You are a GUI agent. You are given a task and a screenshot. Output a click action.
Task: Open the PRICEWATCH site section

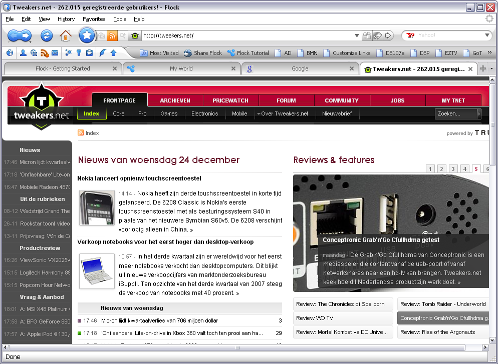coord(230,100)
